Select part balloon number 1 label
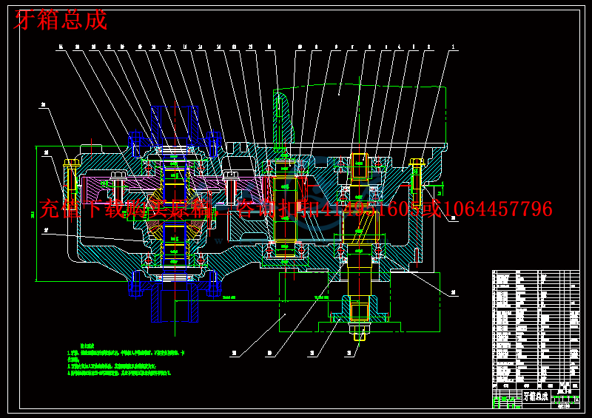This screenshot has width=592, height=418. (x=454, y=47)
